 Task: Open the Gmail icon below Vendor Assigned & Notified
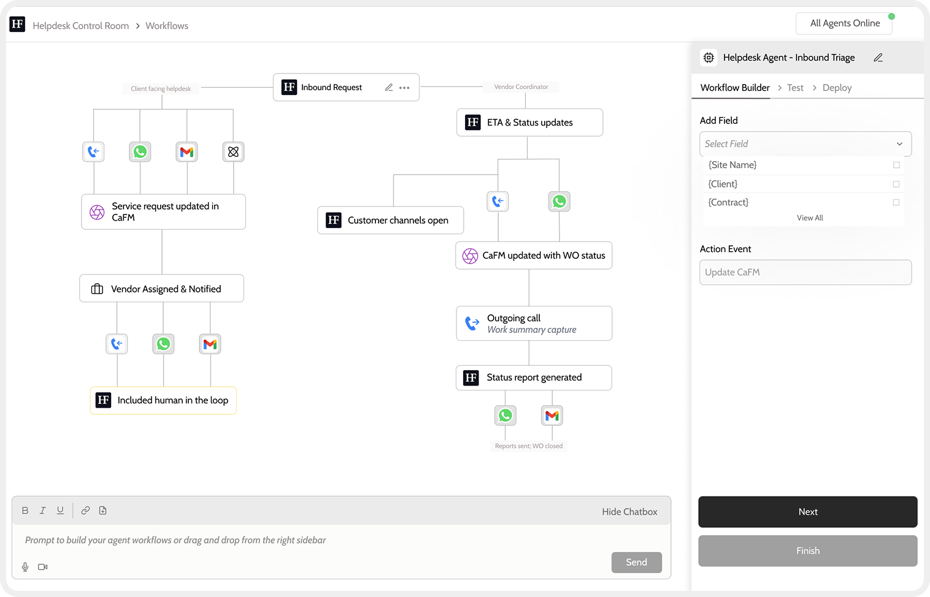[x=210, y=344]
